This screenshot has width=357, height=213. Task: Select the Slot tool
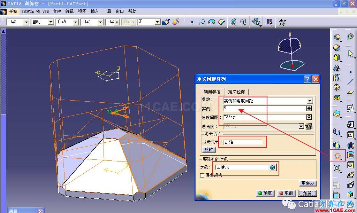tap(351, 184)
